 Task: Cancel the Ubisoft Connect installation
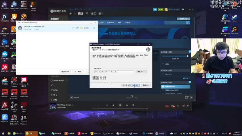pyautogui.click(x=146, y=85)
